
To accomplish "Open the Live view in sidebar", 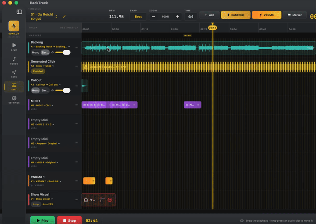I will tap(14, 47).
